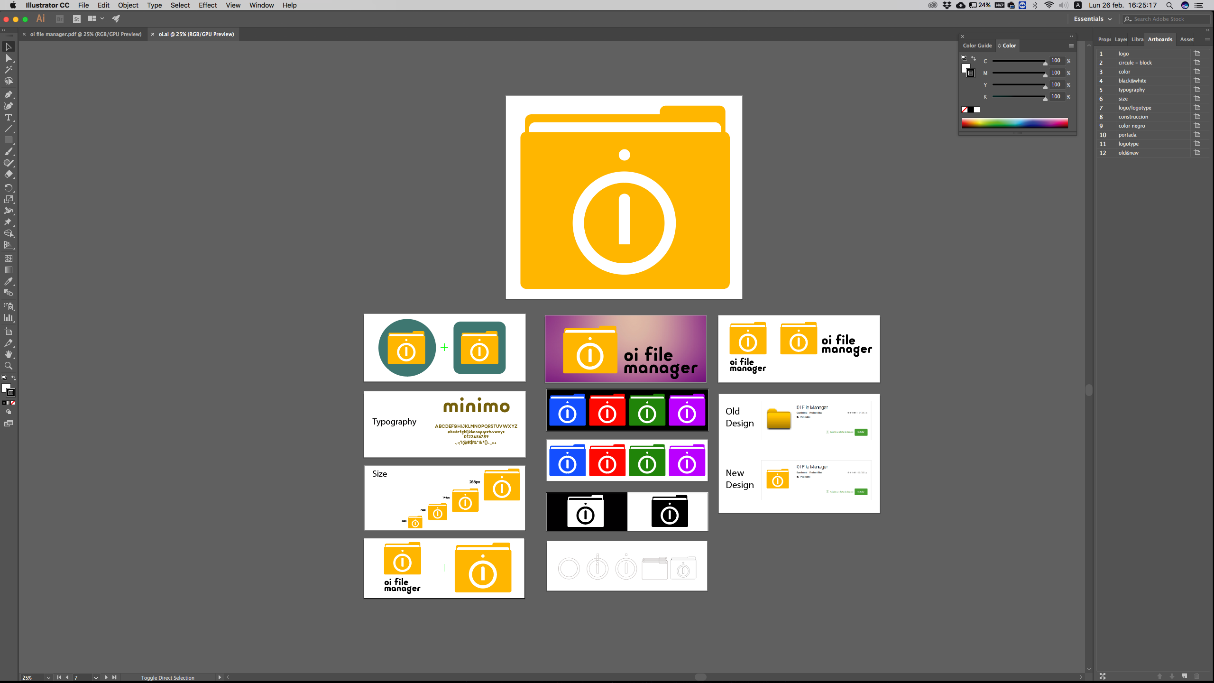Open the Object menu
The height and width of the screenshot is (683, 1214).
[x=128, y=5]
